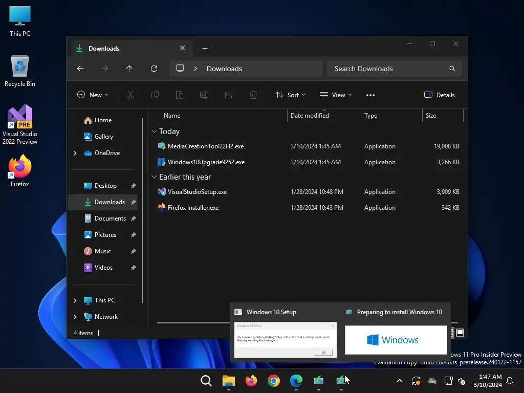This screenshot has width=524, height=393.
Task: Click the breadcrumb chevron before Downloads
Action: click(195, 69)
